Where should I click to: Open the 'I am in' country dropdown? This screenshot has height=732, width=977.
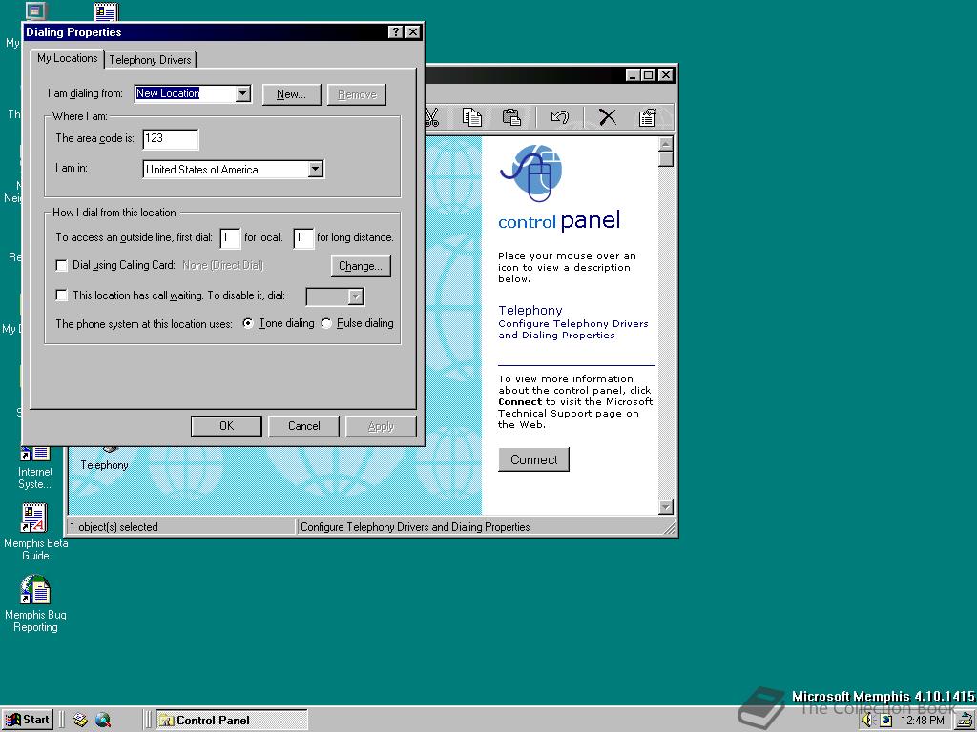[x=316, y=169]
